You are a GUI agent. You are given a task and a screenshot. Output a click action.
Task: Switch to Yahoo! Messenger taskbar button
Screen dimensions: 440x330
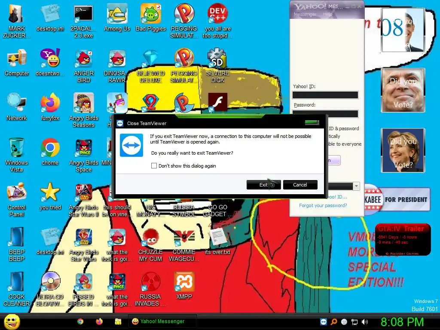pyautogui.click(x=162, y=321)
